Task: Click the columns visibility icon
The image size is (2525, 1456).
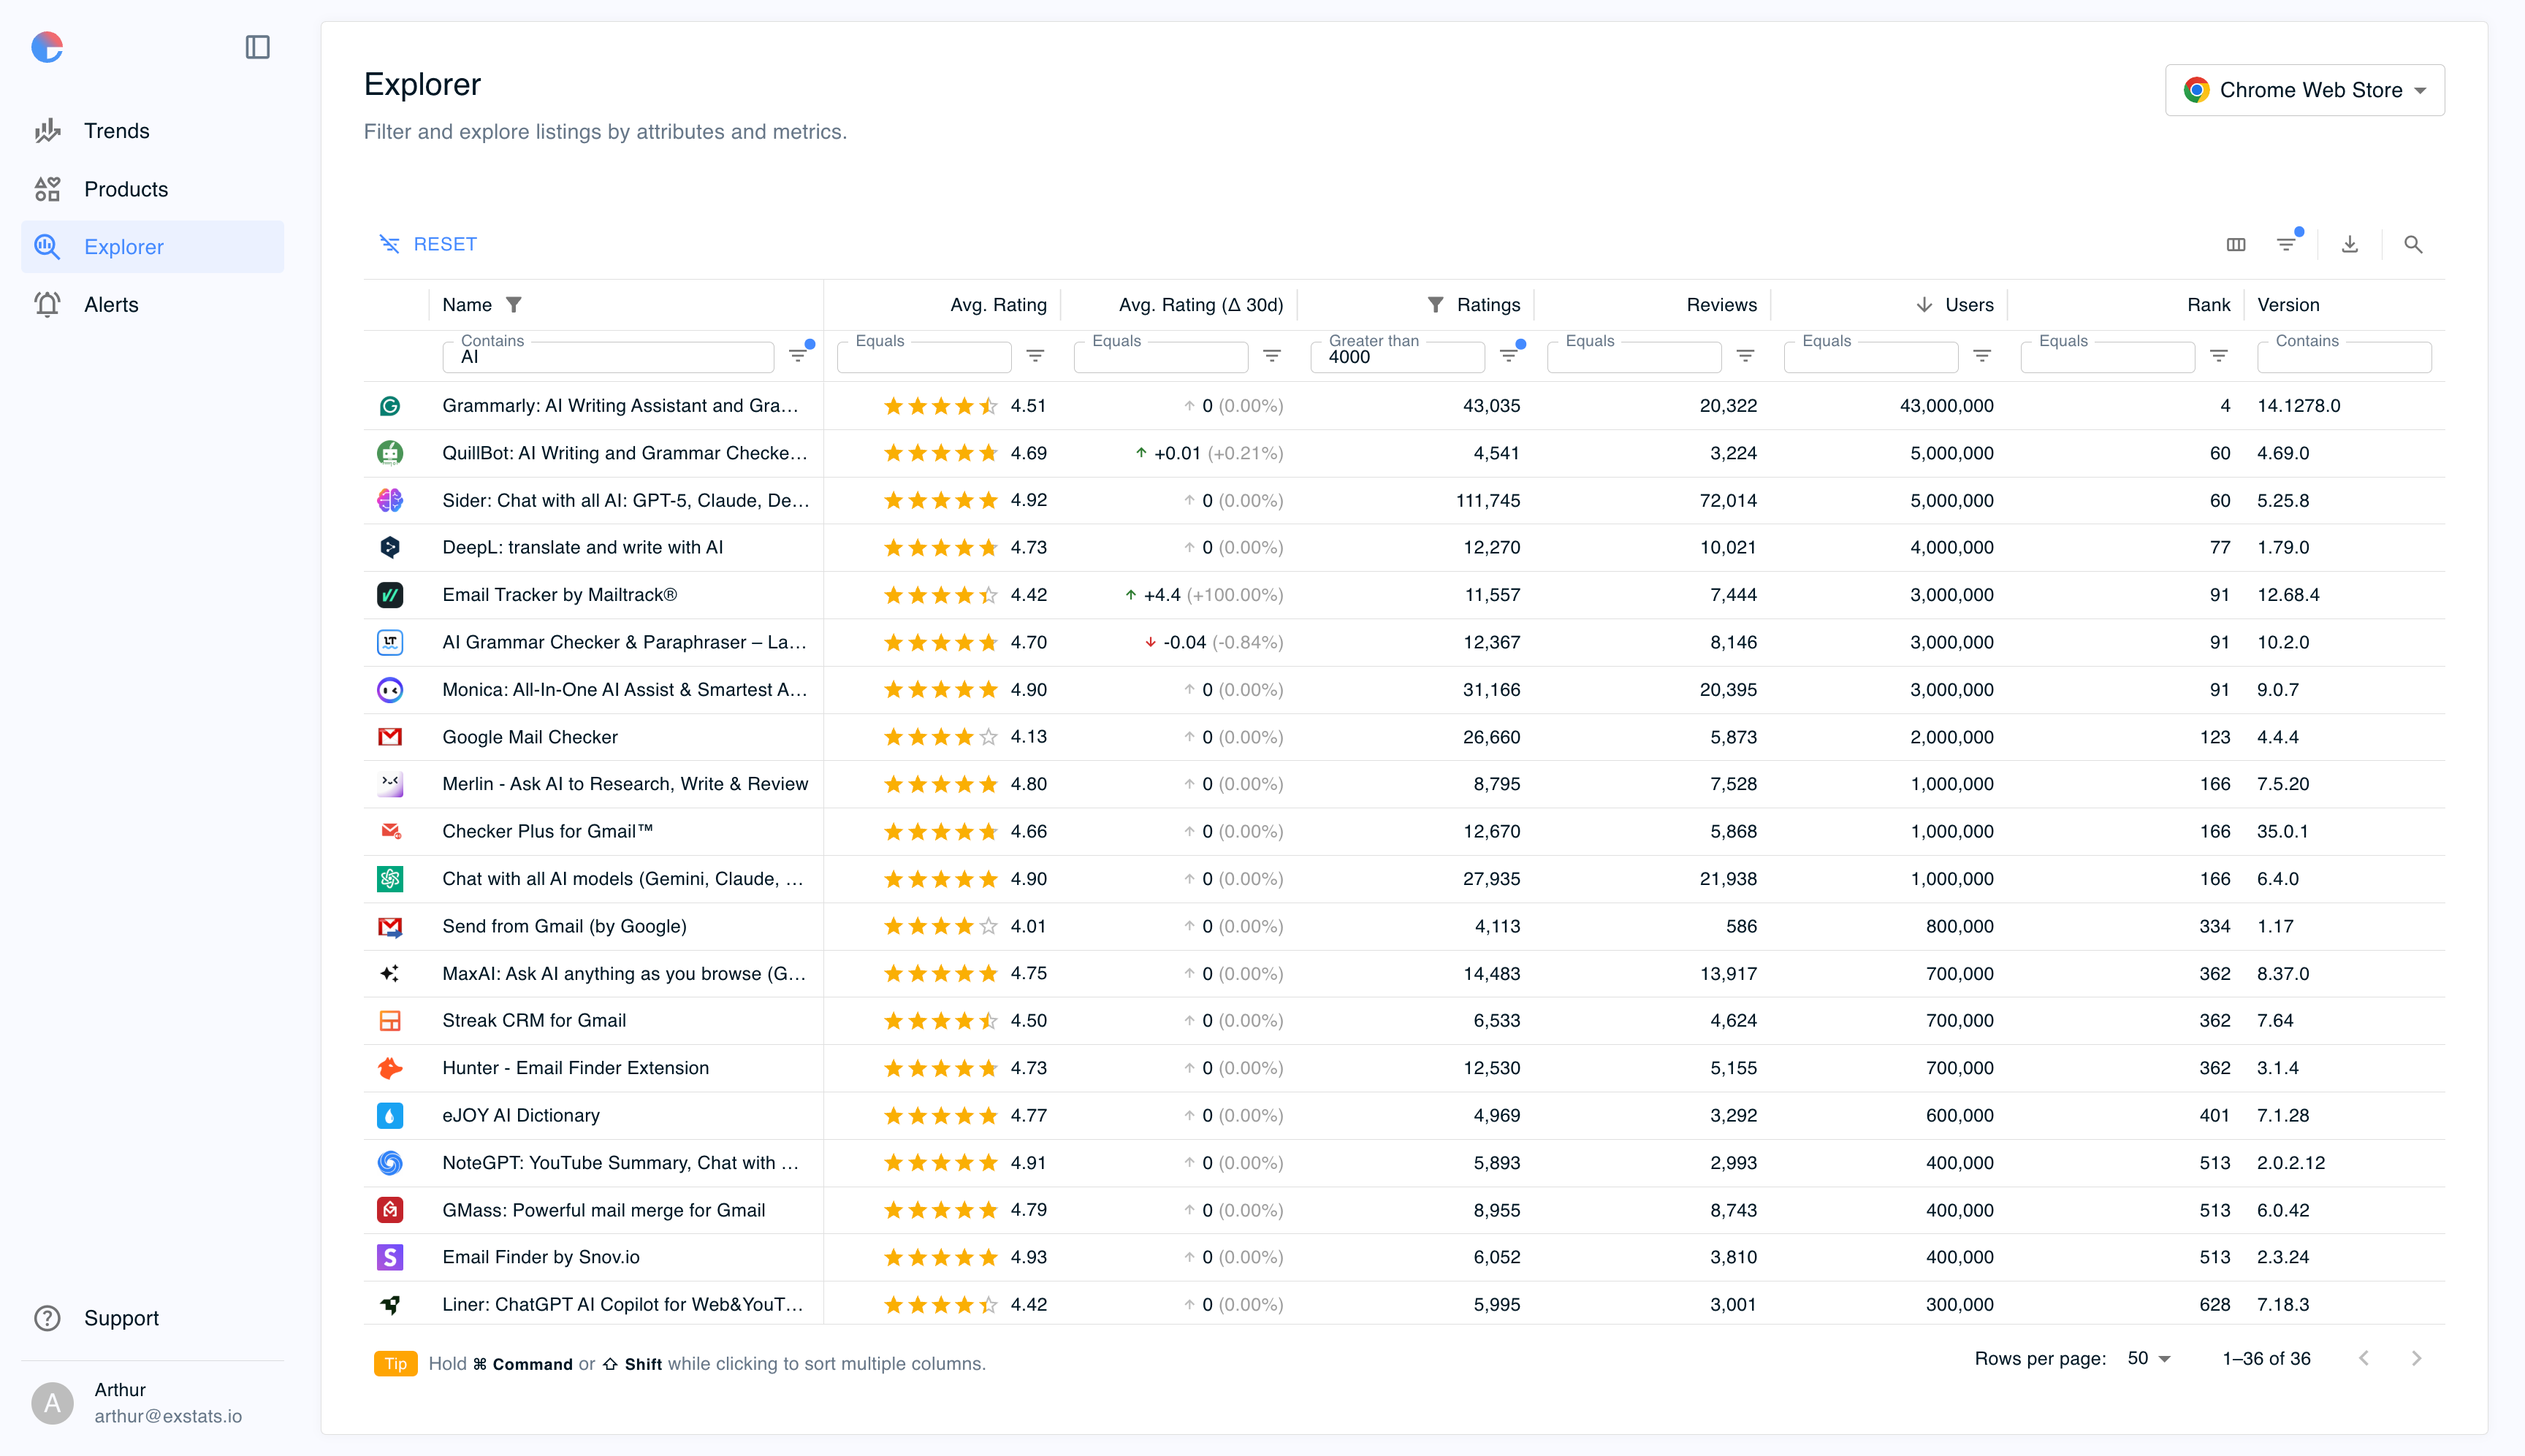Action: [2236, 244]
